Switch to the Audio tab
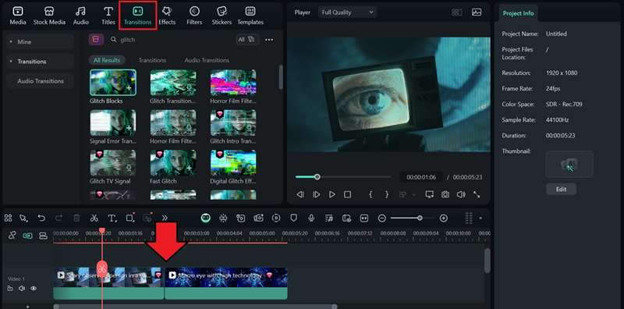The height and width of the screenshot is (309, 624). [x=81, y=16]
